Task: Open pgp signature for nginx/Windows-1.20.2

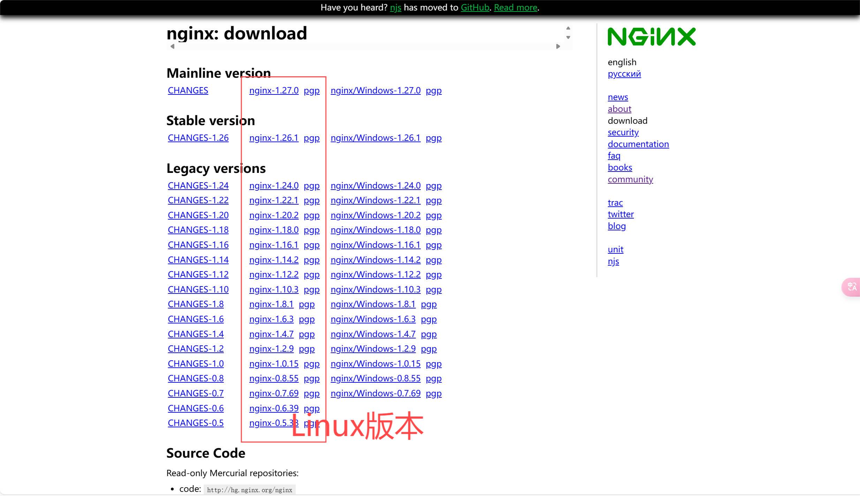Action: click(x=433, y=215)
